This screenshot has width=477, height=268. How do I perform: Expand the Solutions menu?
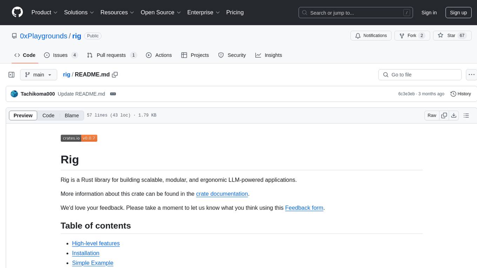[79, 12]
